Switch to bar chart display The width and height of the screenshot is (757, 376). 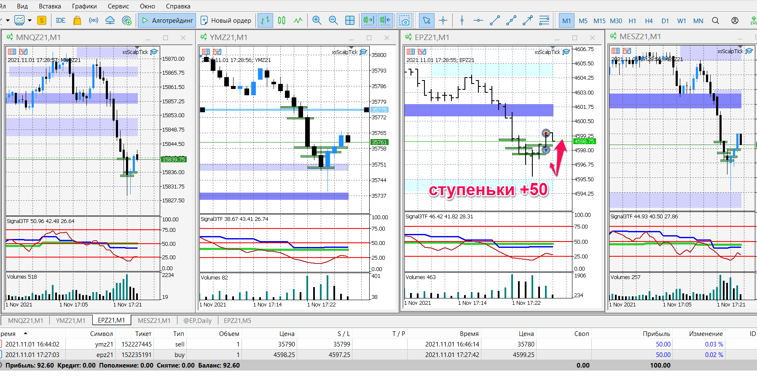[265, 20]
